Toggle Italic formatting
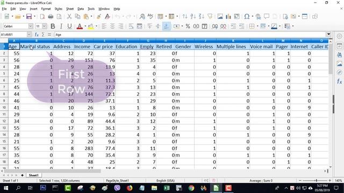Screen dimensions: 344x193 [61, 26]
